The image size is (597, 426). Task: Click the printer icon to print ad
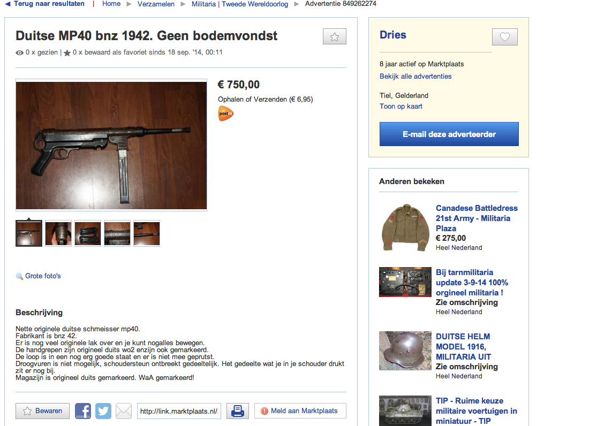[x=238, y=411]
